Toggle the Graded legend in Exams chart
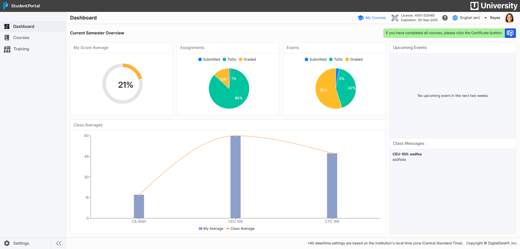Viewport: 520px width, 249px height. tap(354, 59)
